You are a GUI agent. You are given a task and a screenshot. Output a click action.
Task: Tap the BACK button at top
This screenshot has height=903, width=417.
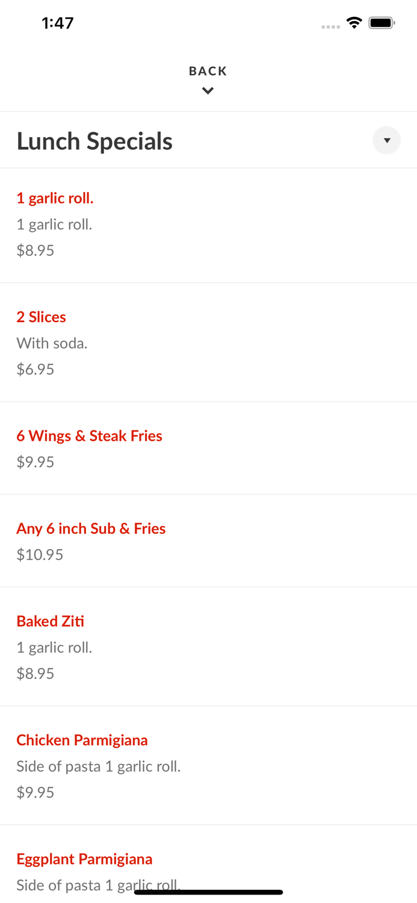[x=208, y=71]
